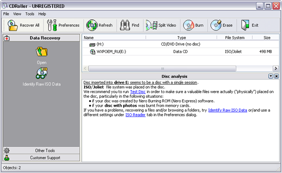Select the WXPOEM_RU(E:) disc row
Viewport: 282px width, 173px height.
point(180,52)
